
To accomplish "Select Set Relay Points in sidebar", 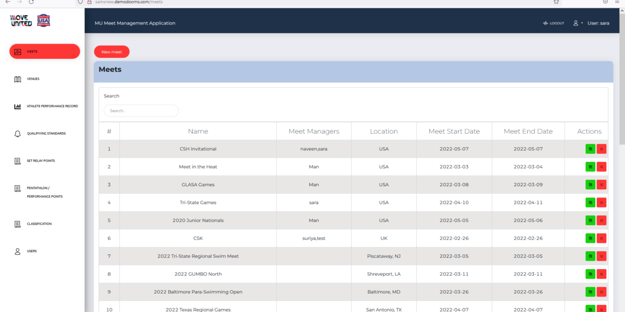I will coord(41,161).
